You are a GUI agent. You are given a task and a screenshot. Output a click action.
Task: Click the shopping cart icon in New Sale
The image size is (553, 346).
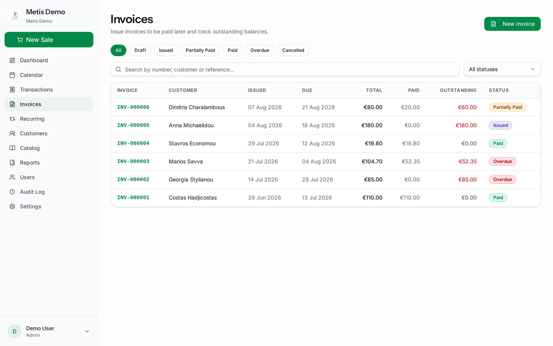(x=20, y=40)
